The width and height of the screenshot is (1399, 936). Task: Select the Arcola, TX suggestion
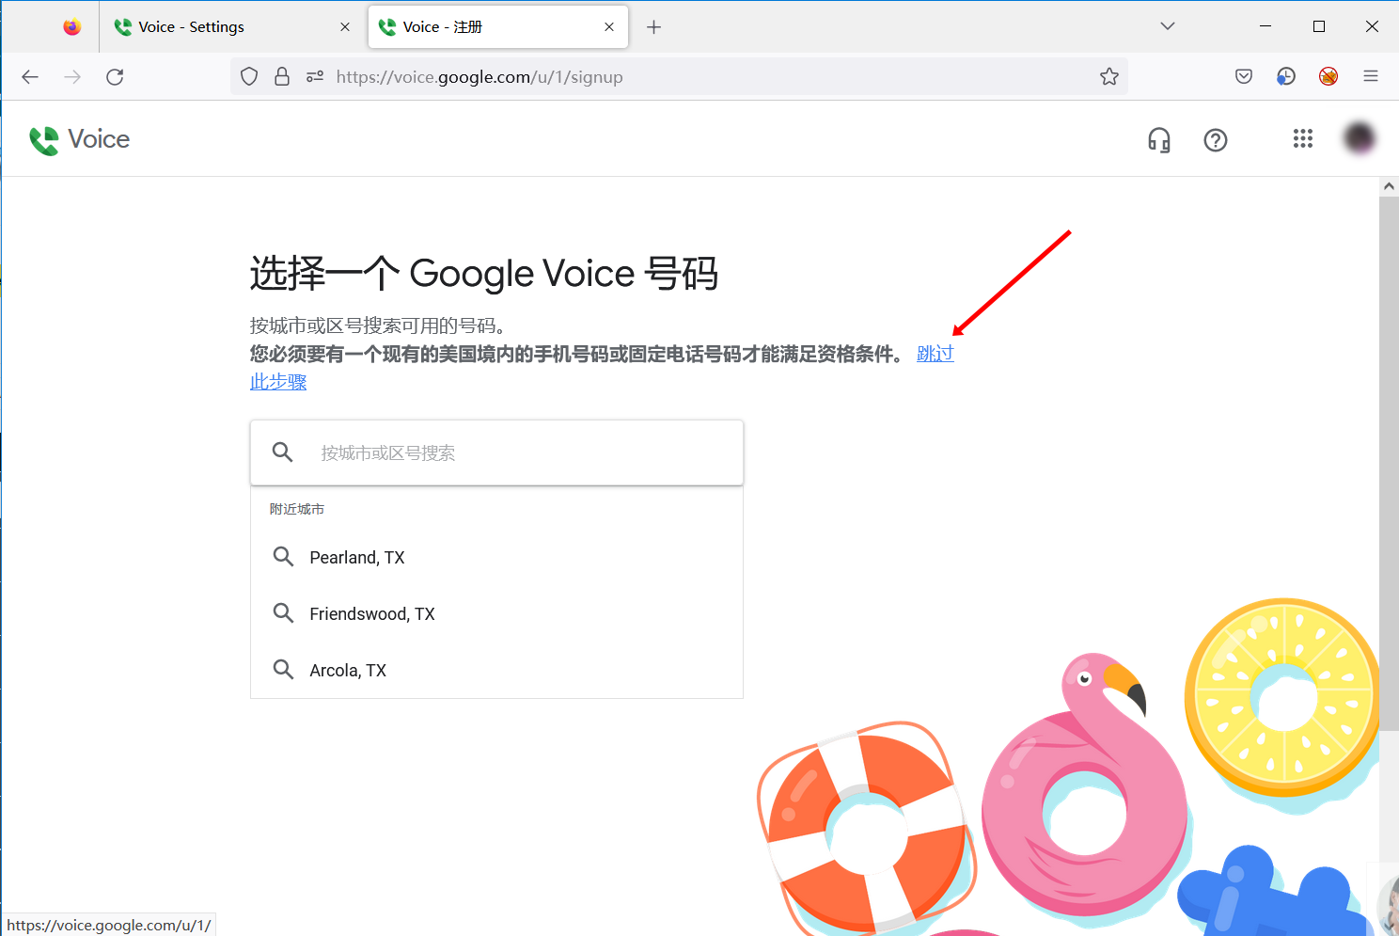[496, 670]
